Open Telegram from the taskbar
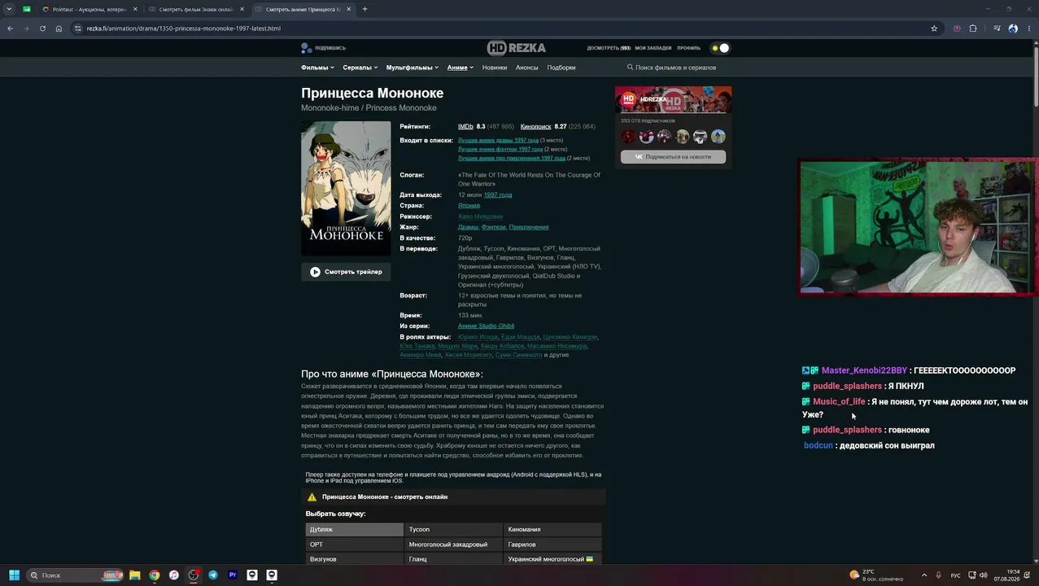 (213, 575)
